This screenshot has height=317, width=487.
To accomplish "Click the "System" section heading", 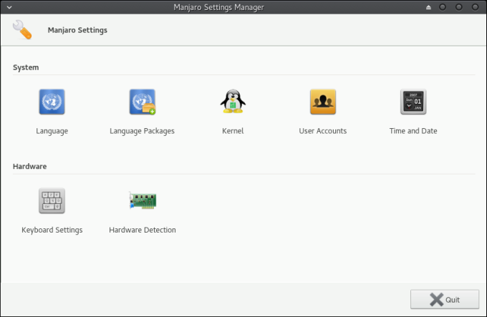I will (26, 67).
